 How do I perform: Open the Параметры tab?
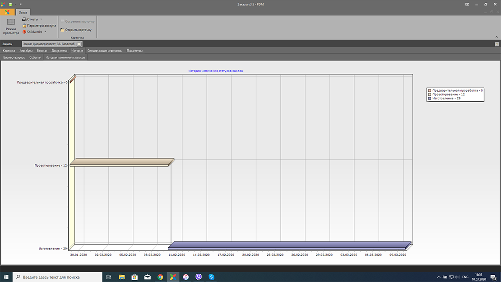click(x=135, y=51)
